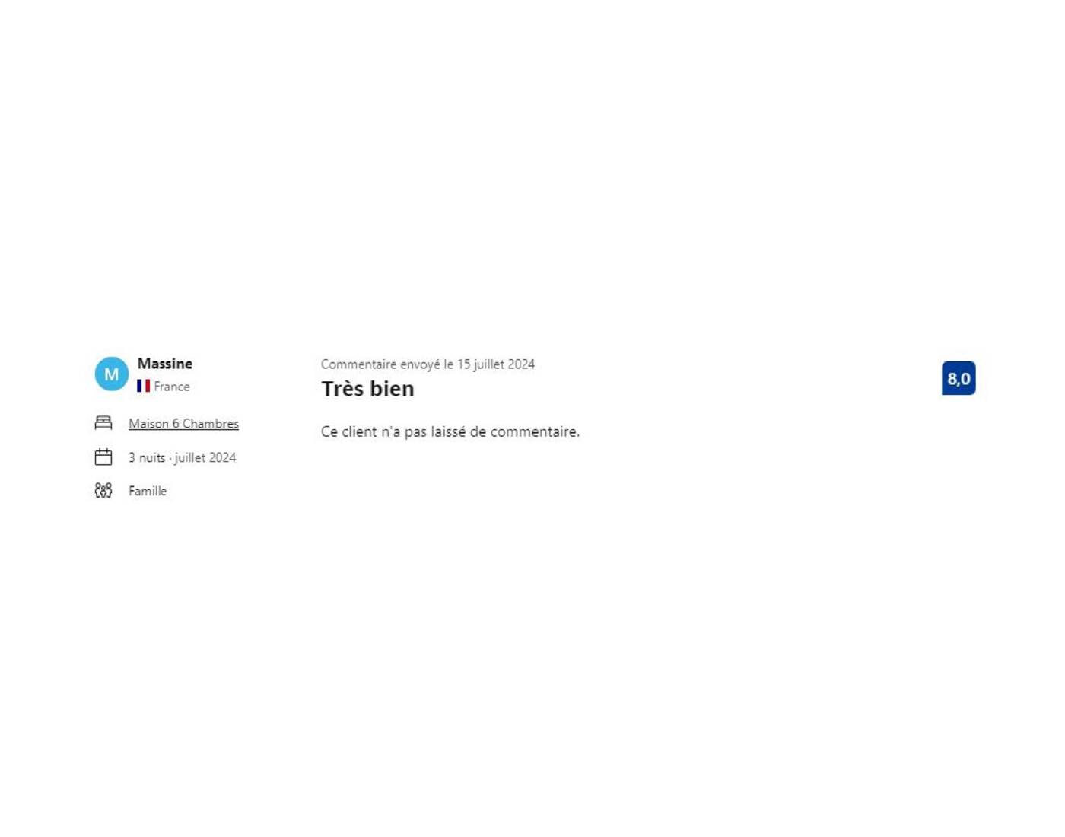This screenshot has width=1065, height=837.
Task: Click the Famille traveler type label
Action: [148, 492]
